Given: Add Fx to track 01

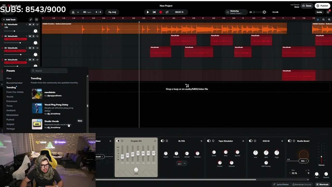Looking at the screenshot, I should 6,27.
